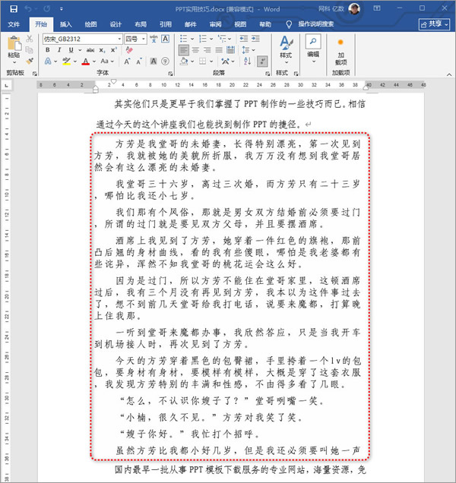Toggle Underline formatting

(71, 50)
